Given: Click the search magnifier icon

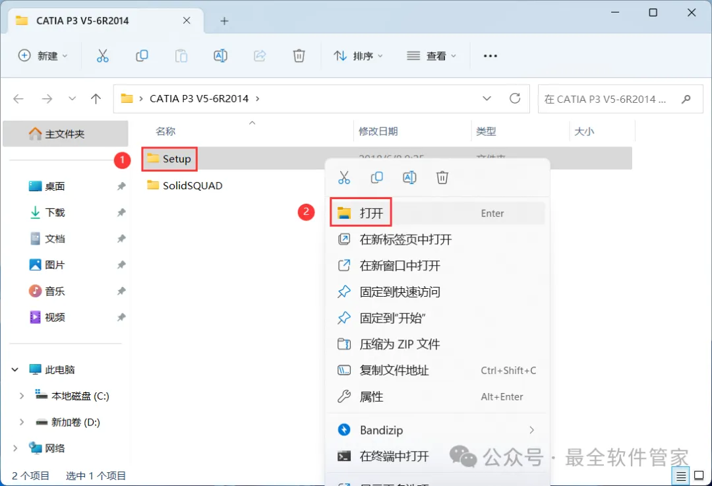Looking at the screenshot, I should 686,98.
